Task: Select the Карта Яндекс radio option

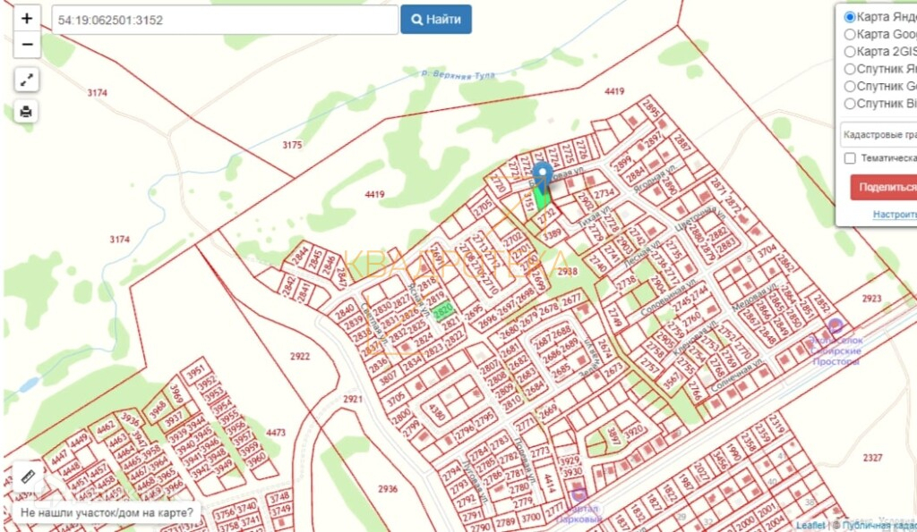Action: click(850, 17)
